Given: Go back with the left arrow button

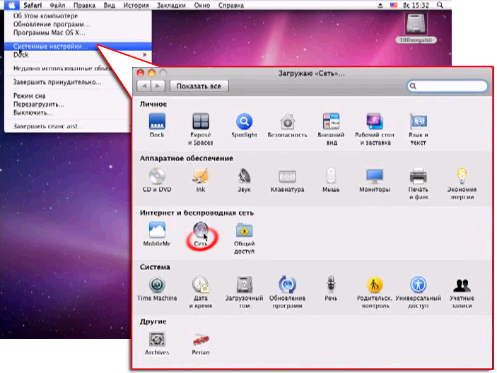Looking at the screenshot, I should pos(144,86).
